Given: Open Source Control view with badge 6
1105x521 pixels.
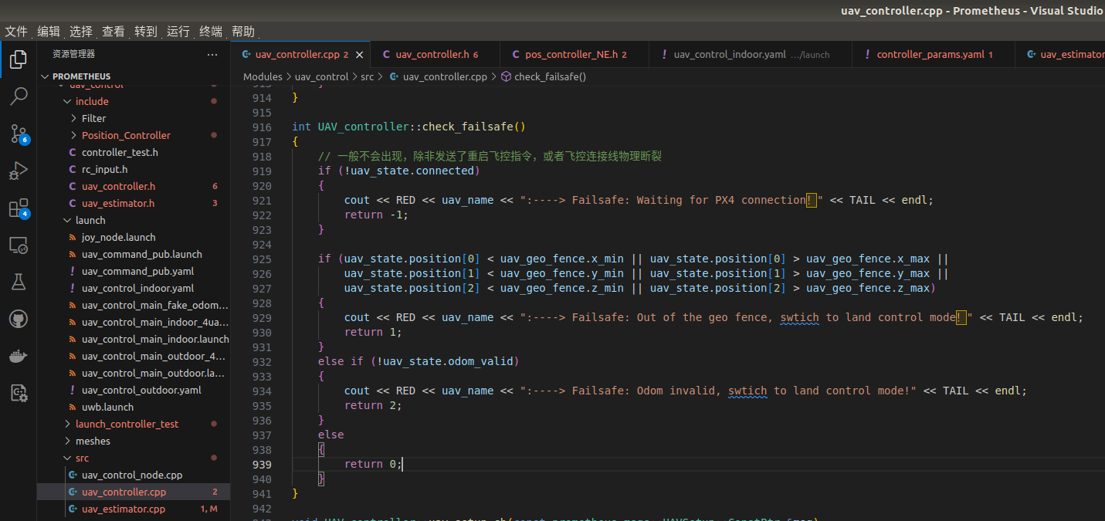Looking at the screenshot, I should [19, 134].
